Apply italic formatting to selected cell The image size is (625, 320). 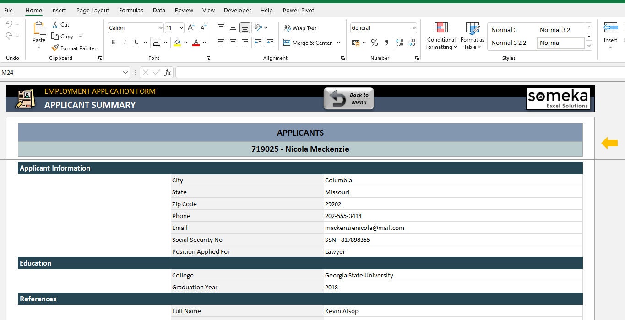pyautogui.click(x=124, y=43)
